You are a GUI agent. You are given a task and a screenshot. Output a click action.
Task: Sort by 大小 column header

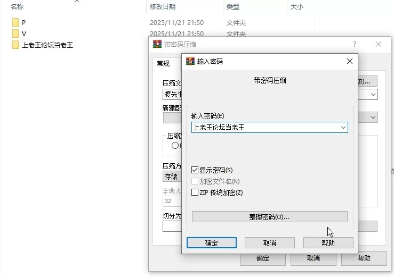coord(297,7)
